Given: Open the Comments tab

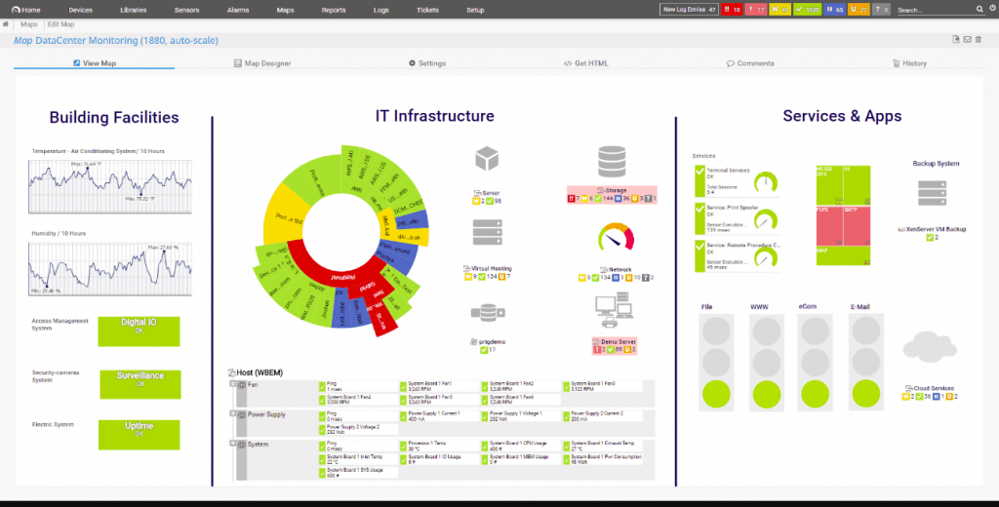Looking at the screenshot, I should (x=750, y=63).
